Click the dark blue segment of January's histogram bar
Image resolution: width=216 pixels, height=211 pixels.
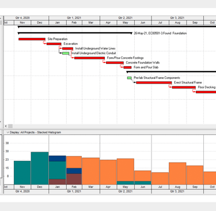(x=58, y=159)
